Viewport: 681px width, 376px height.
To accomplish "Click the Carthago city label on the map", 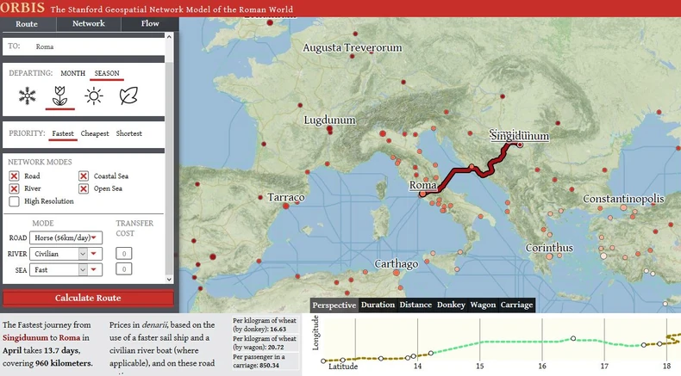I will (397, 263).
